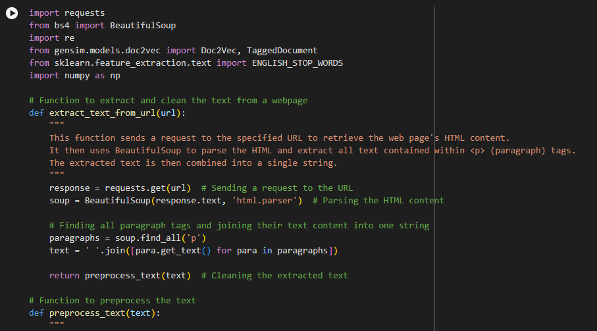Click docstring line starting 'This function sends a request'
597x331 pixels.
pos(280,138)
